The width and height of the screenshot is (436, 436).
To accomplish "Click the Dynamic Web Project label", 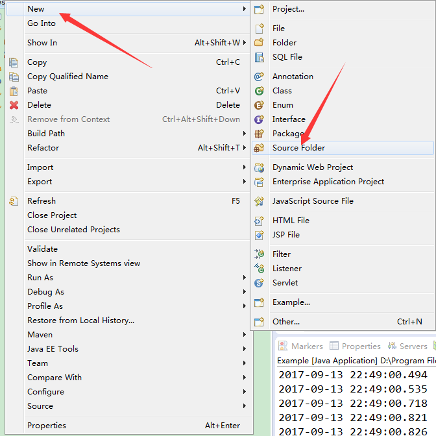I will (x=313, y=167).
